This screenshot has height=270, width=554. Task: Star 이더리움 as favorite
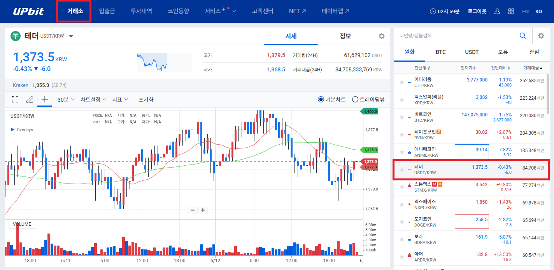(402, 82)
